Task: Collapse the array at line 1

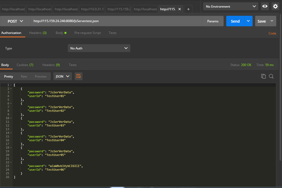Action: 11,85
